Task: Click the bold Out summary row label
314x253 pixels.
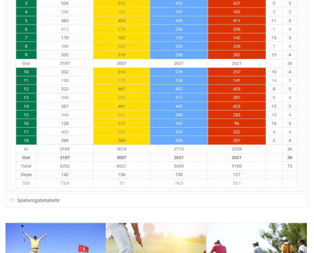Action: click(x=26, y=157)
